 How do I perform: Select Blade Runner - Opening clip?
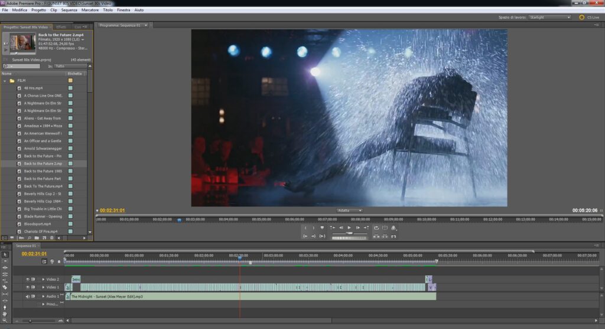(43, 216)
